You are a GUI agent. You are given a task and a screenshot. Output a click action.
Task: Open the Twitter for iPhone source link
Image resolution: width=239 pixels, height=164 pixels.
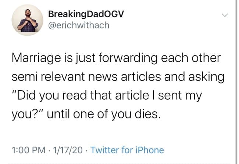127,150
